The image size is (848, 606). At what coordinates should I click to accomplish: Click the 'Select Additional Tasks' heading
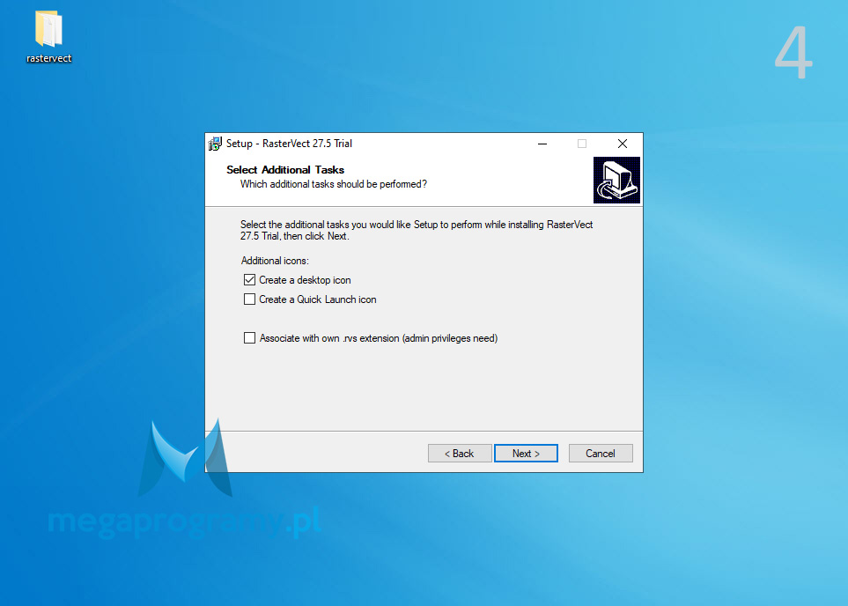285,170
